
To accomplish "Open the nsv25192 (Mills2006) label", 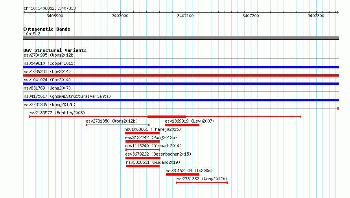I will point(189,170).
